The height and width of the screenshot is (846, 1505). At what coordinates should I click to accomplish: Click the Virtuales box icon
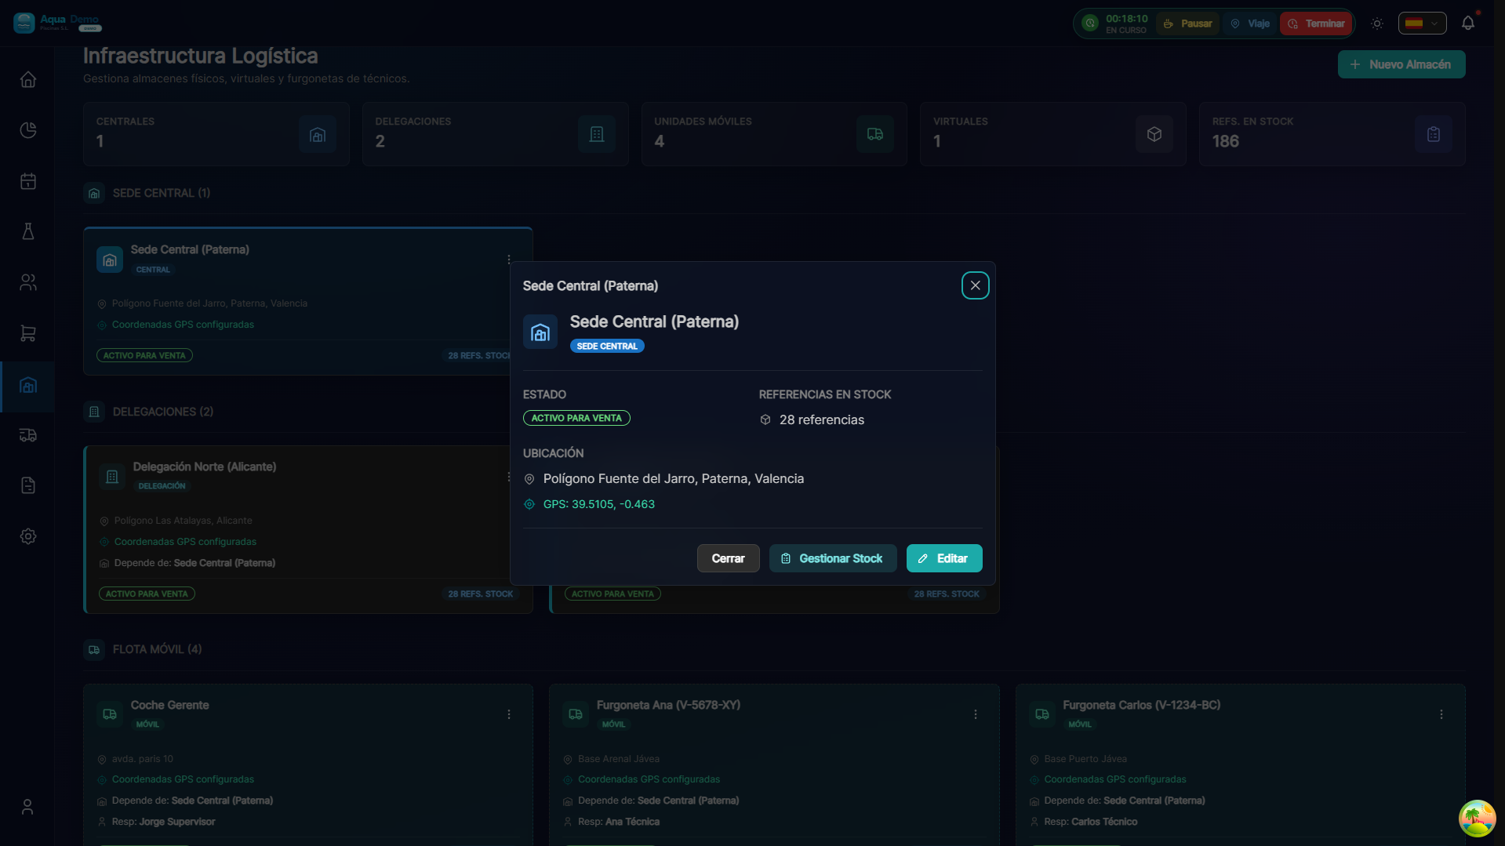click(x=1154, y=134)
